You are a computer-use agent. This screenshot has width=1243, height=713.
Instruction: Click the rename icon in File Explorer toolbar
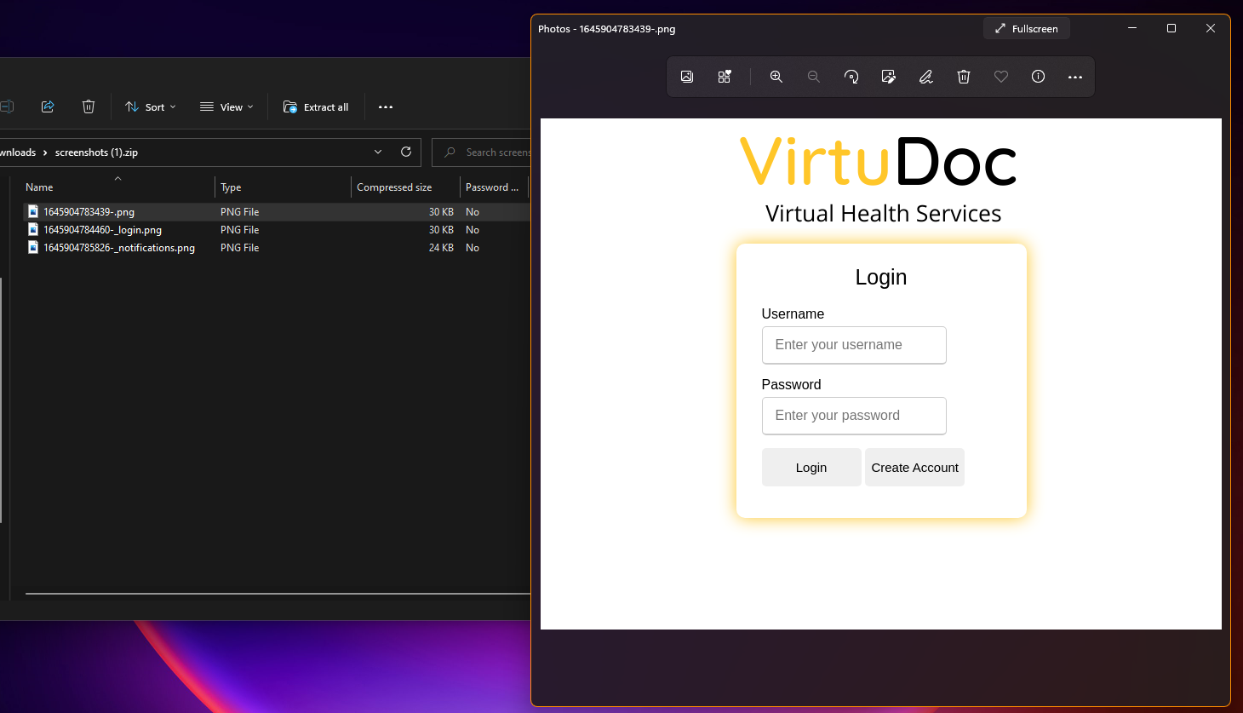tap(7, 106)
